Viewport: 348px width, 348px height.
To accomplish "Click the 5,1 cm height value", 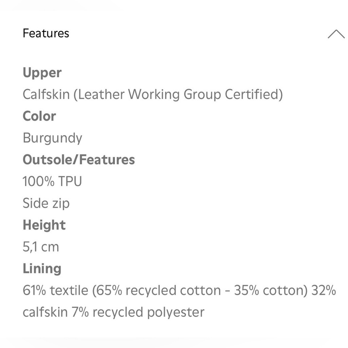I will click(x=41, y=247).
